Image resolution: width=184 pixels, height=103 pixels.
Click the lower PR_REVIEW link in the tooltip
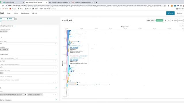click(x=74, y=60)
